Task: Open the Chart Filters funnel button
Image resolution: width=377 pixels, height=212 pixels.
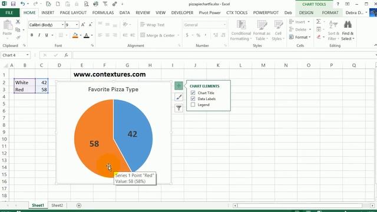Action: pos(178,108)
